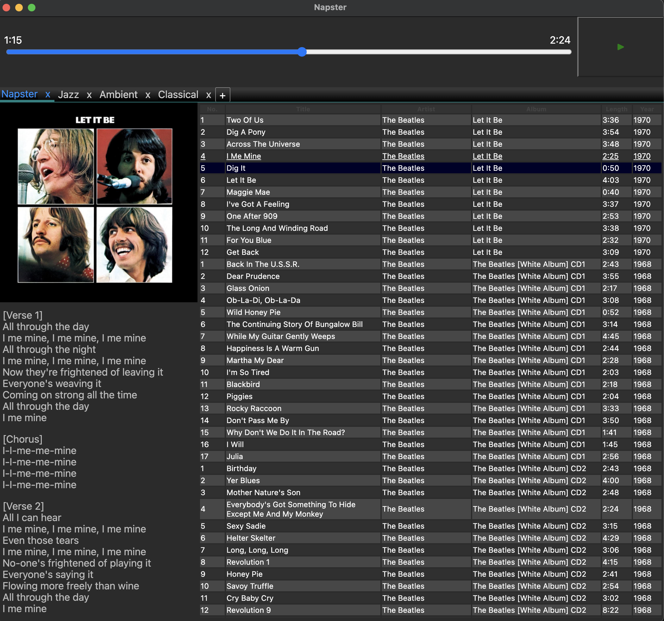Open the Ambient tab

point(118,95)
